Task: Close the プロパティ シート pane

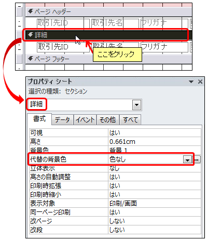Action: click(x=200, y=82)
